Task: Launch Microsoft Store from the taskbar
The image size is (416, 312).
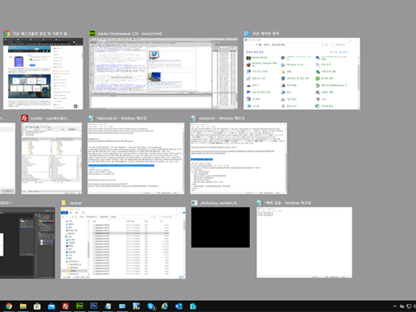Action: (37, 306)
